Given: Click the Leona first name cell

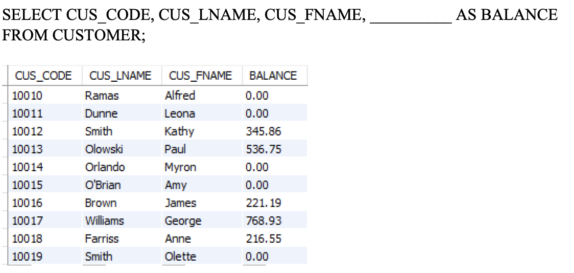Looking at the screenshot, I should (x=202, y=113).
